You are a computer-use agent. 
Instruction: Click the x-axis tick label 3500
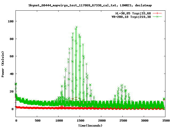[x=166, y=121]
